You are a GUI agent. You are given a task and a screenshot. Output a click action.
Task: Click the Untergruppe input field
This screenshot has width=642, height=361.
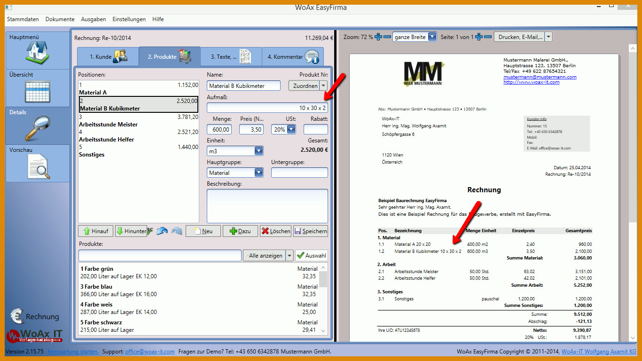[299, 173]
